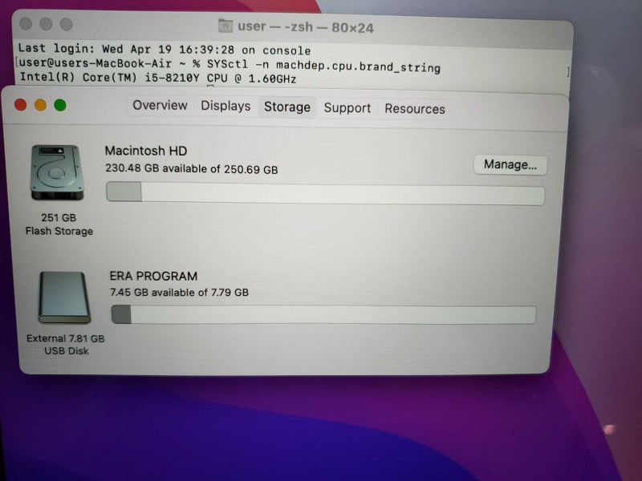Click '7.45 GB available of 7.79 GB' text
The height and width of the screenshot is (481, 642).
click(x=179, y=292)
